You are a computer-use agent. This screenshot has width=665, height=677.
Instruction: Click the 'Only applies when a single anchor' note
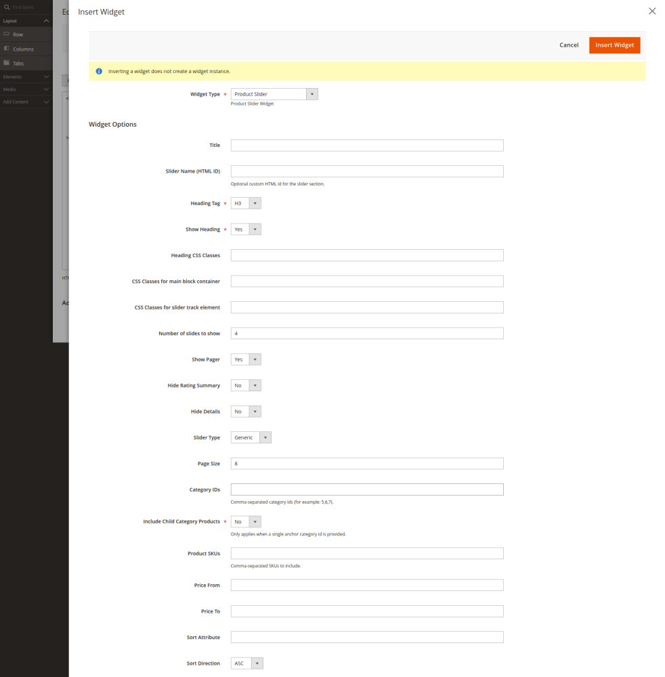288,534
